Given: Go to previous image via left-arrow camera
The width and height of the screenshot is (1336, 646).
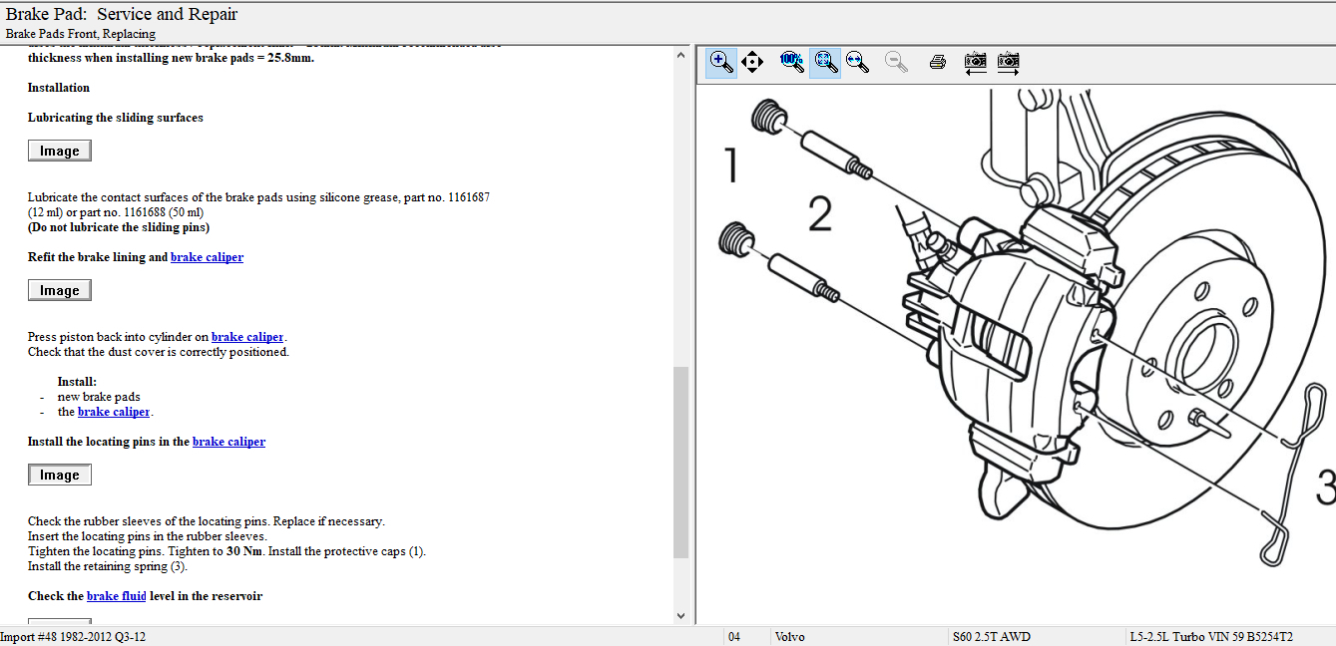Looking at the screenshot, I should pyautogui.click(x=976, y=62).
